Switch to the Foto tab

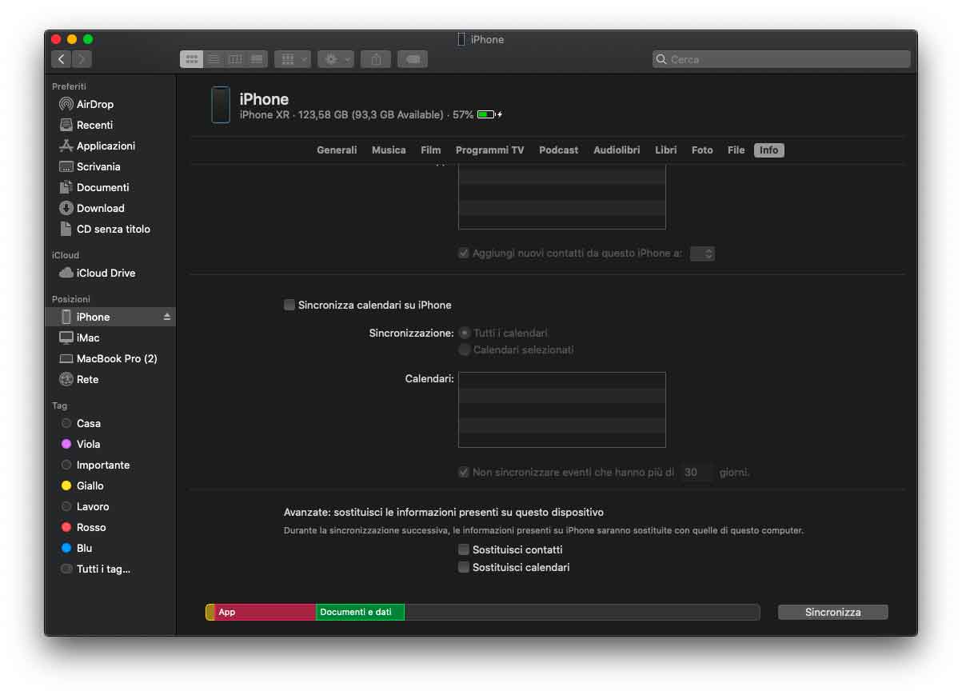pos(702,150)
